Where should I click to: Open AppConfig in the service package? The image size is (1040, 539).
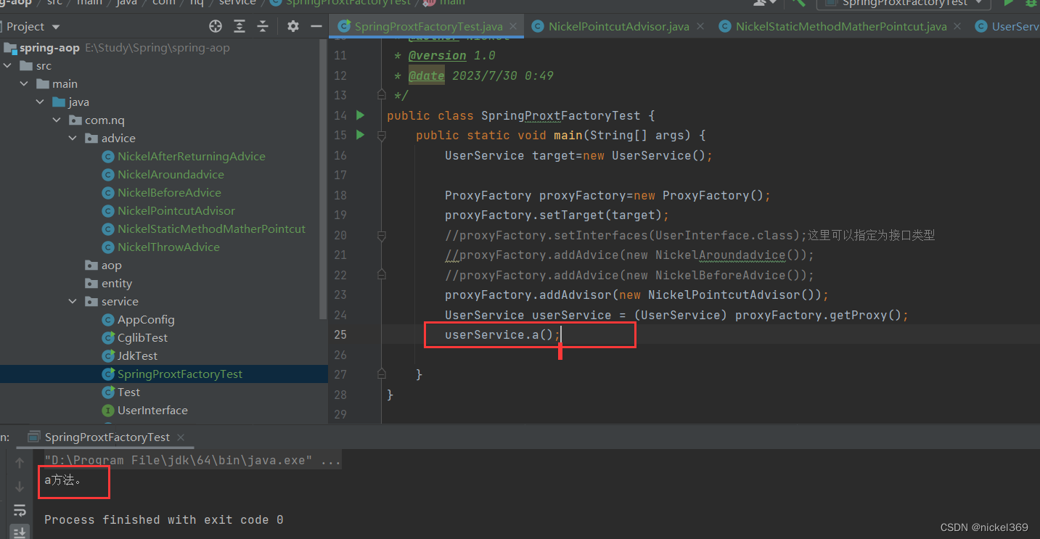(146, 319)
